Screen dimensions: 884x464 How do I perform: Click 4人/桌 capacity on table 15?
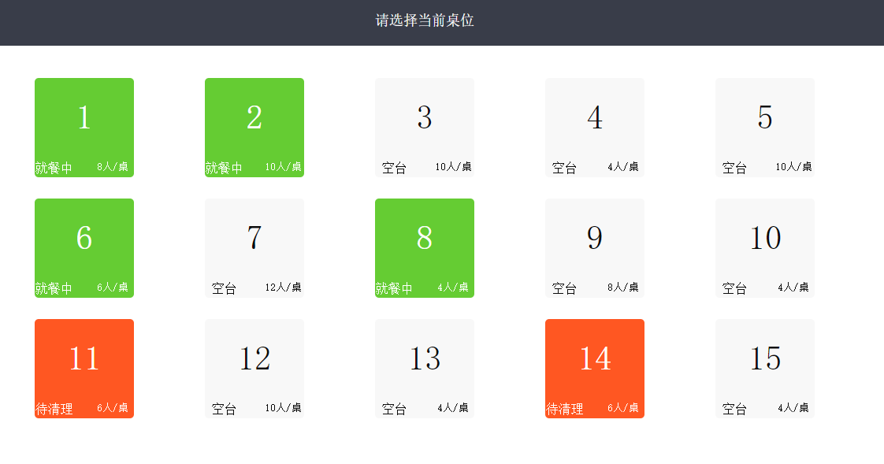pos(793,408)
